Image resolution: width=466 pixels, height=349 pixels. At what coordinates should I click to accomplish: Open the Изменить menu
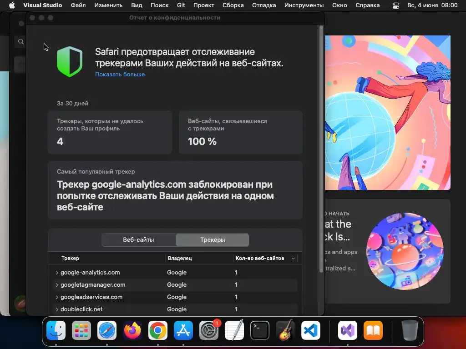108,5
